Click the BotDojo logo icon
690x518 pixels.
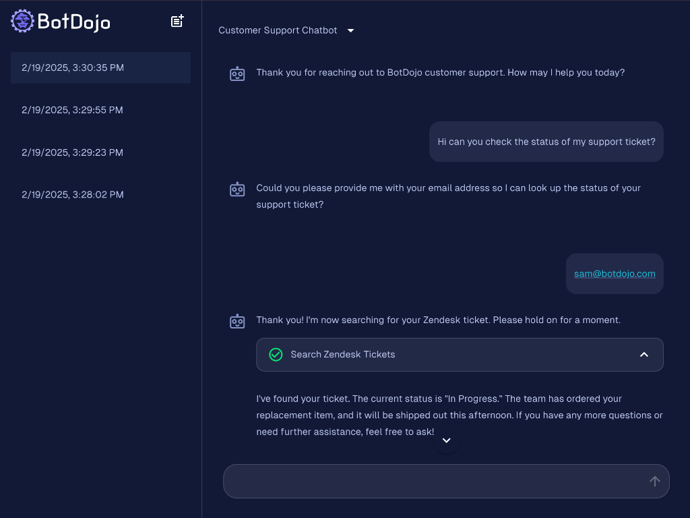click(22, 21)
